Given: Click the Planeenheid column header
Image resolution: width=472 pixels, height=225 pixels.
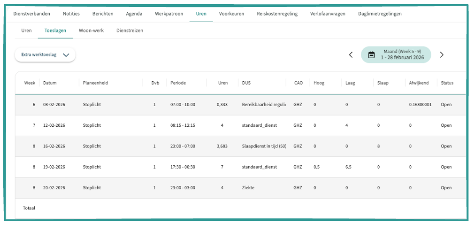Looking at the screenshot, I should tap(95, 83).
